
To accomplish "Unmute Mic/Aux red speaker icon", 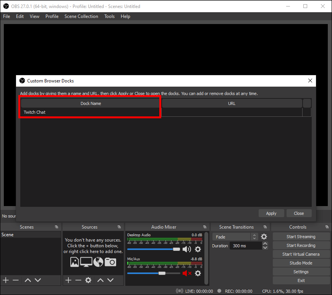I will (x=186, y=273).
